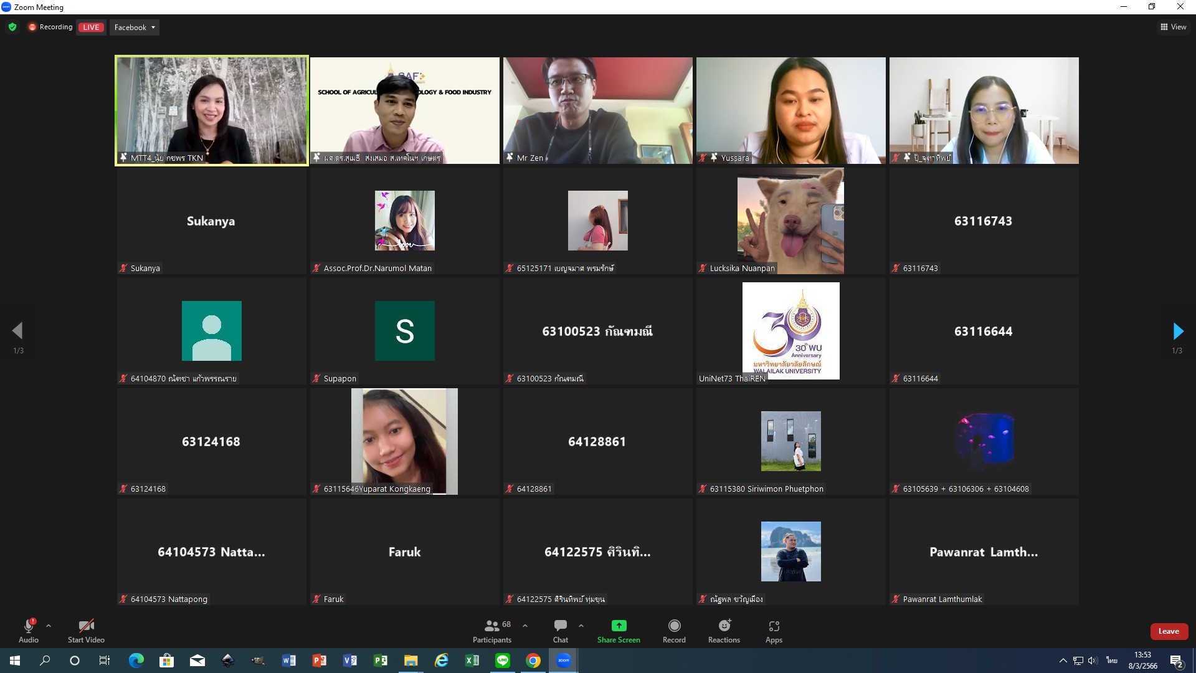1196x673 pixels.
Task: Click the Share Screen icon
Action: (619, 626)
